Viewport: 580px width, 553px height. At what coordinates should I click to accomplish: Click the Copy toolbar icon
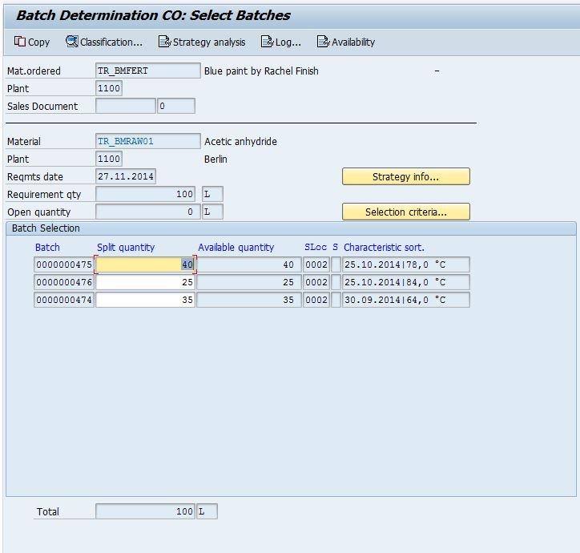click(19, 42)
